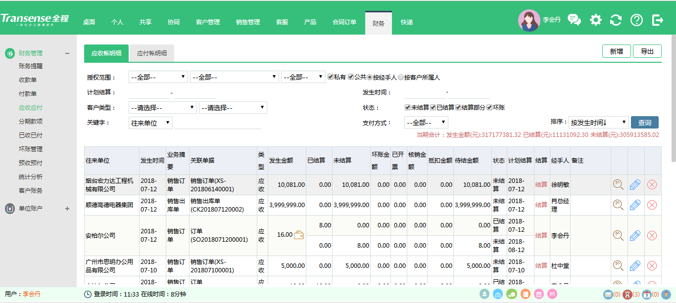Open the 往来单位 keyword dropdown
The width and height of the screenshot is (676, 303).
click(150, 123)
